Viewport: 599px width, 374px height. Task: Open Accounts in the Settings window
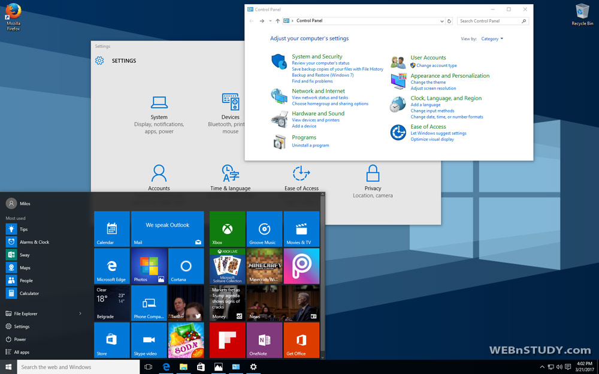pyautogui.click(x=159, y=178)
